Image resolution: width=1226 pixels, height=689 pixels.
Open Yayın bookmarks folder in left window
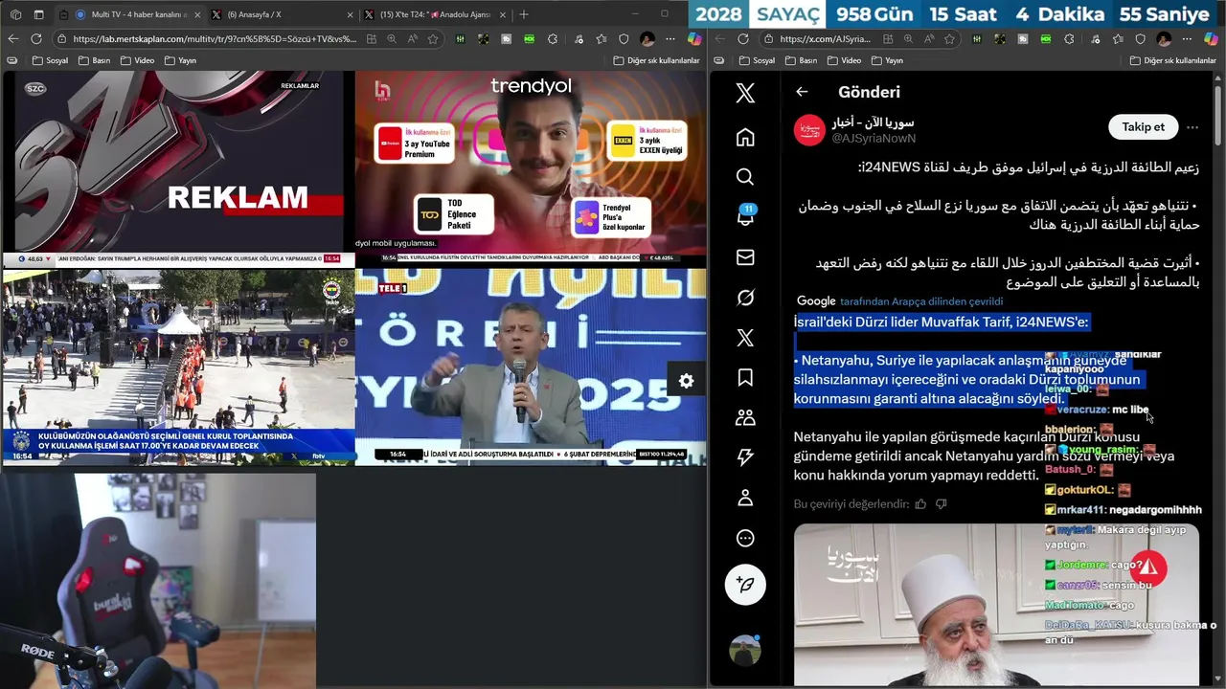point(180,60)
